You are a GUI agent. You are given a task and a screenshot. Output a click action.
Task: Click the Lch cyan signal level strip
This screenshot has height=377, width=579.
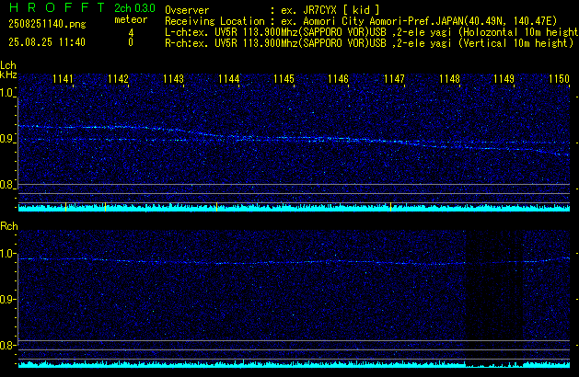[294, 208]
